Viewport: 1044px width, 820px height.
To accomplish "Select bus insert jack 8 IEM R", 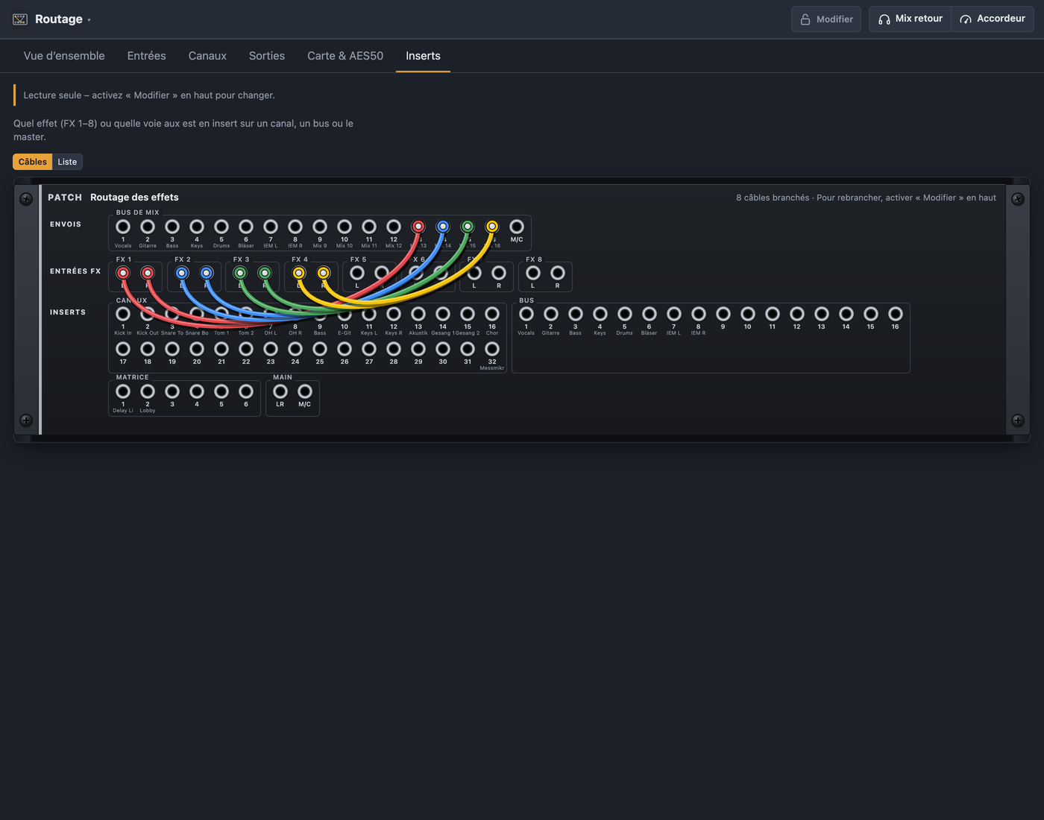I will pyautogui.click(x=699, y=314).
